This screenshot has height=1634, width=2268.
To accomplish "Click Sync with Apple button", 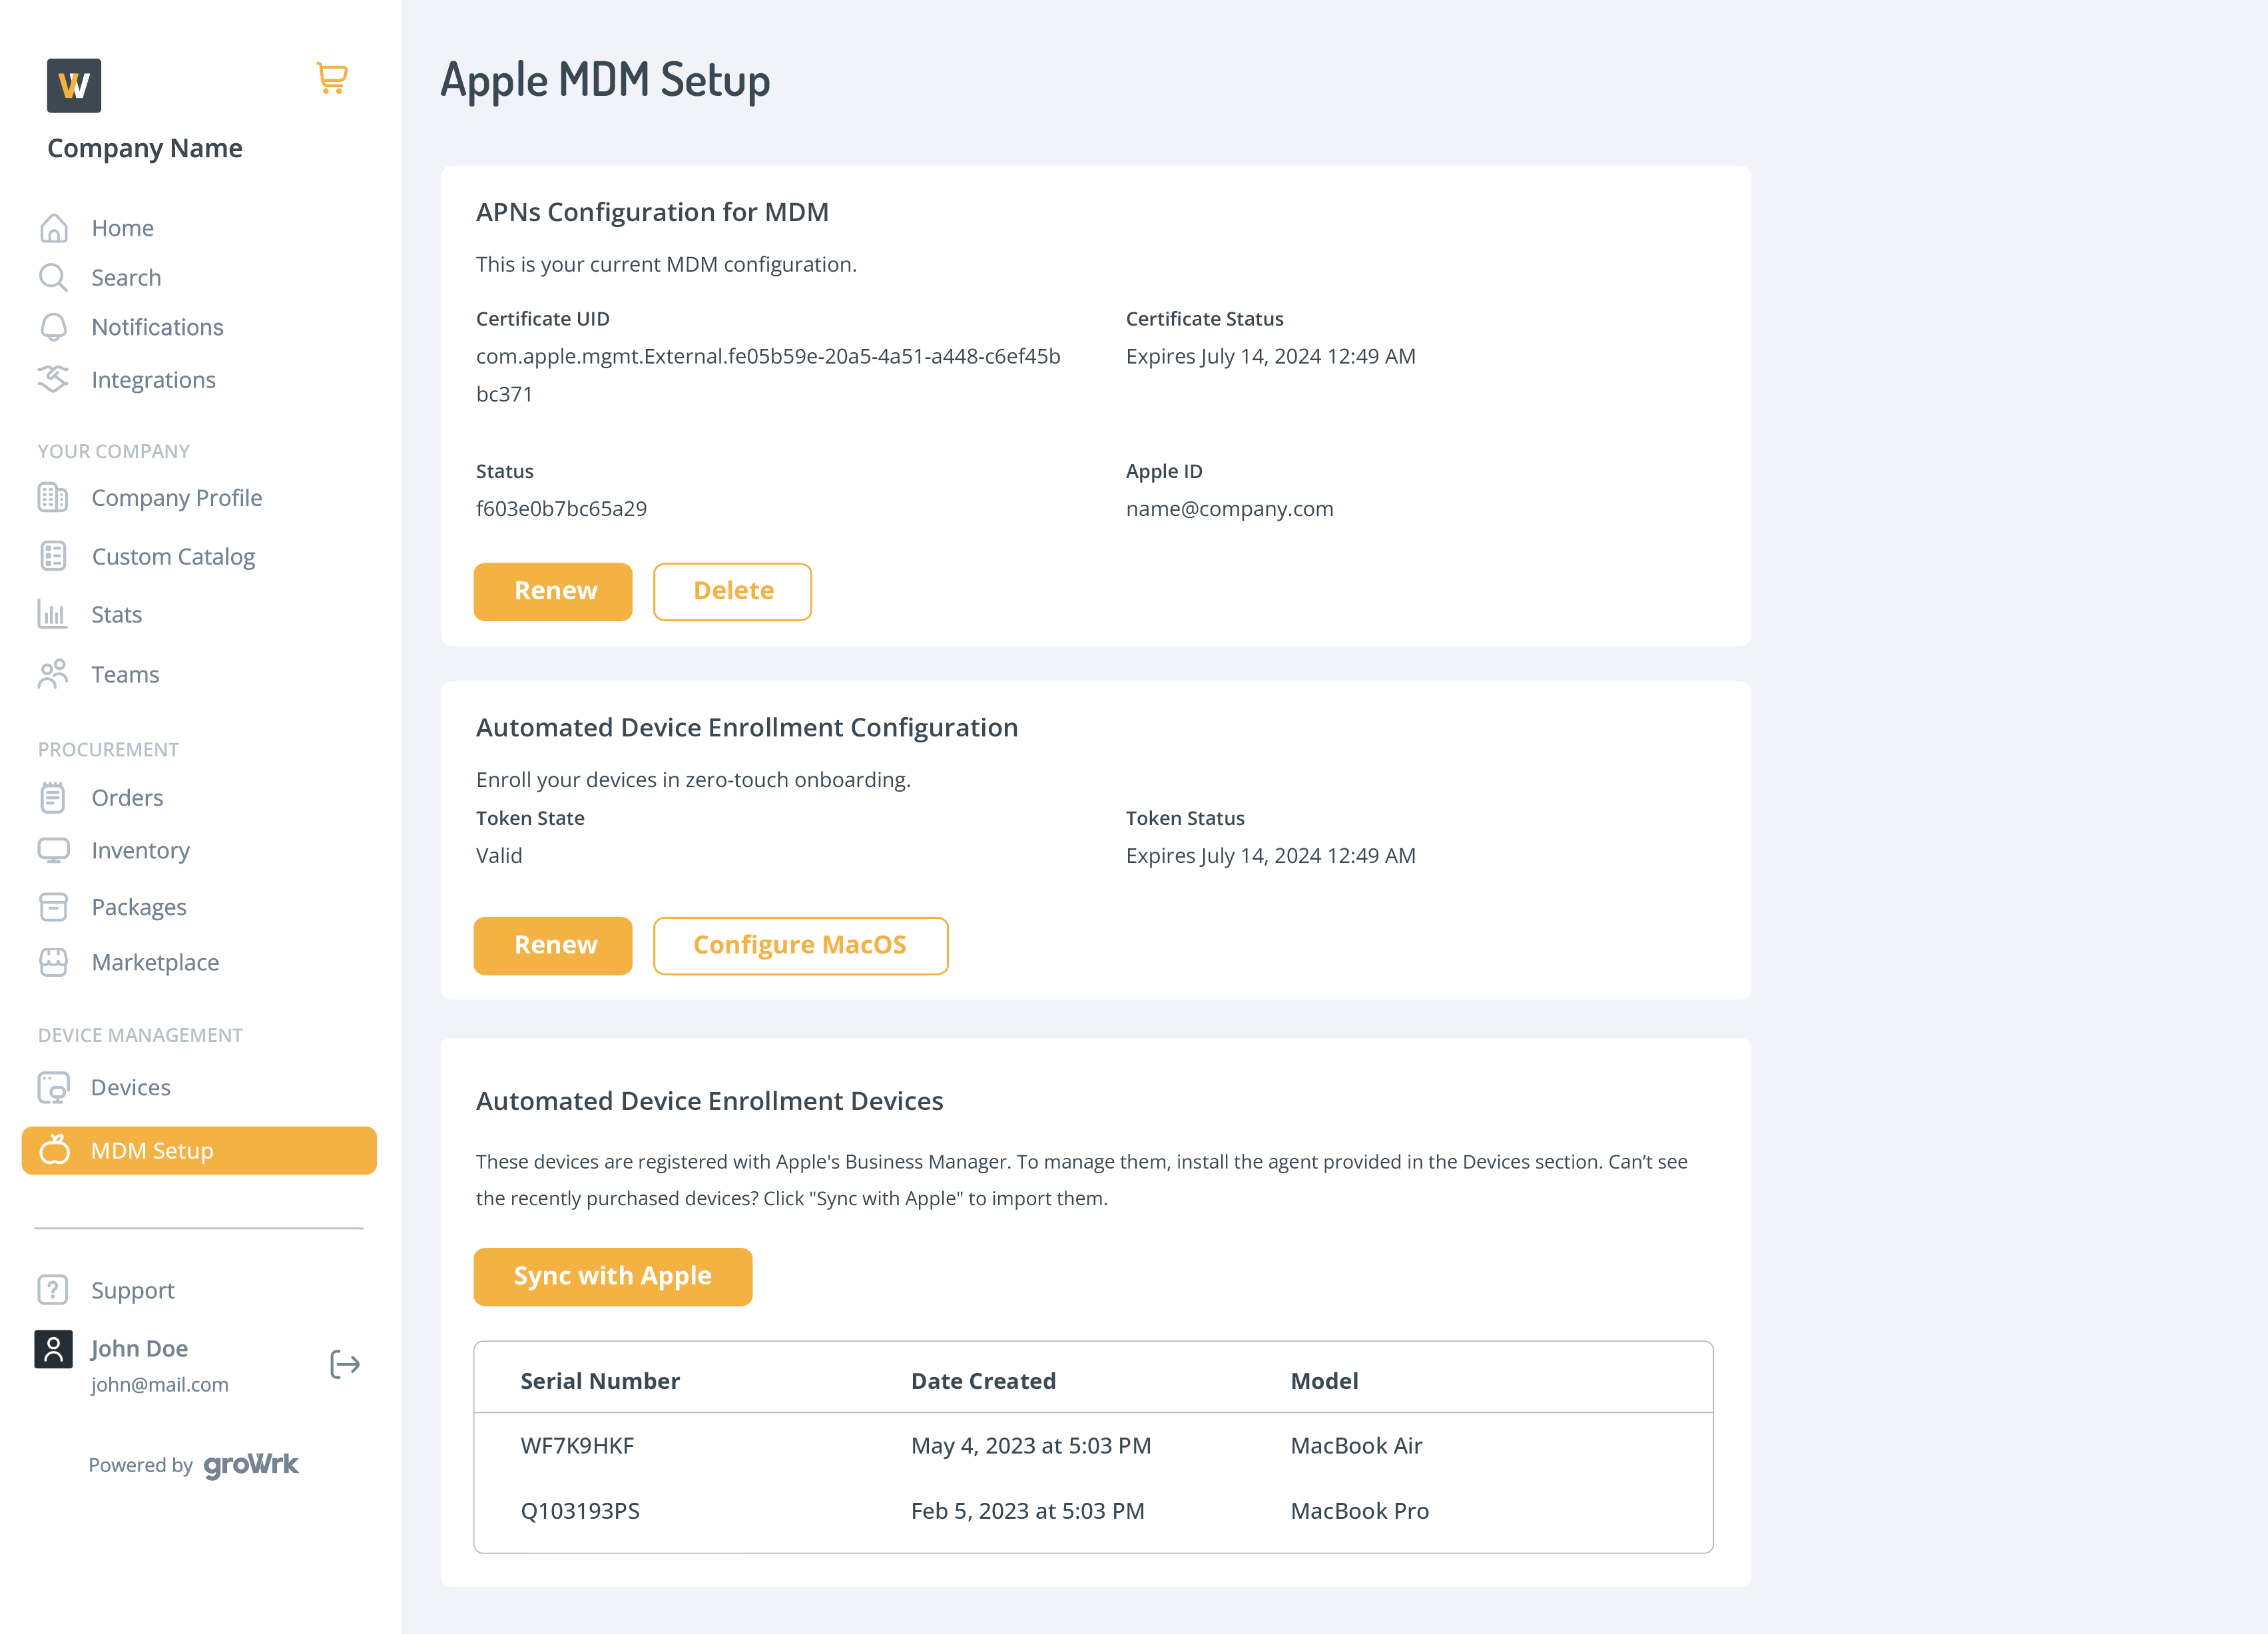I will pyautogui.click(x=612, y=1276).
